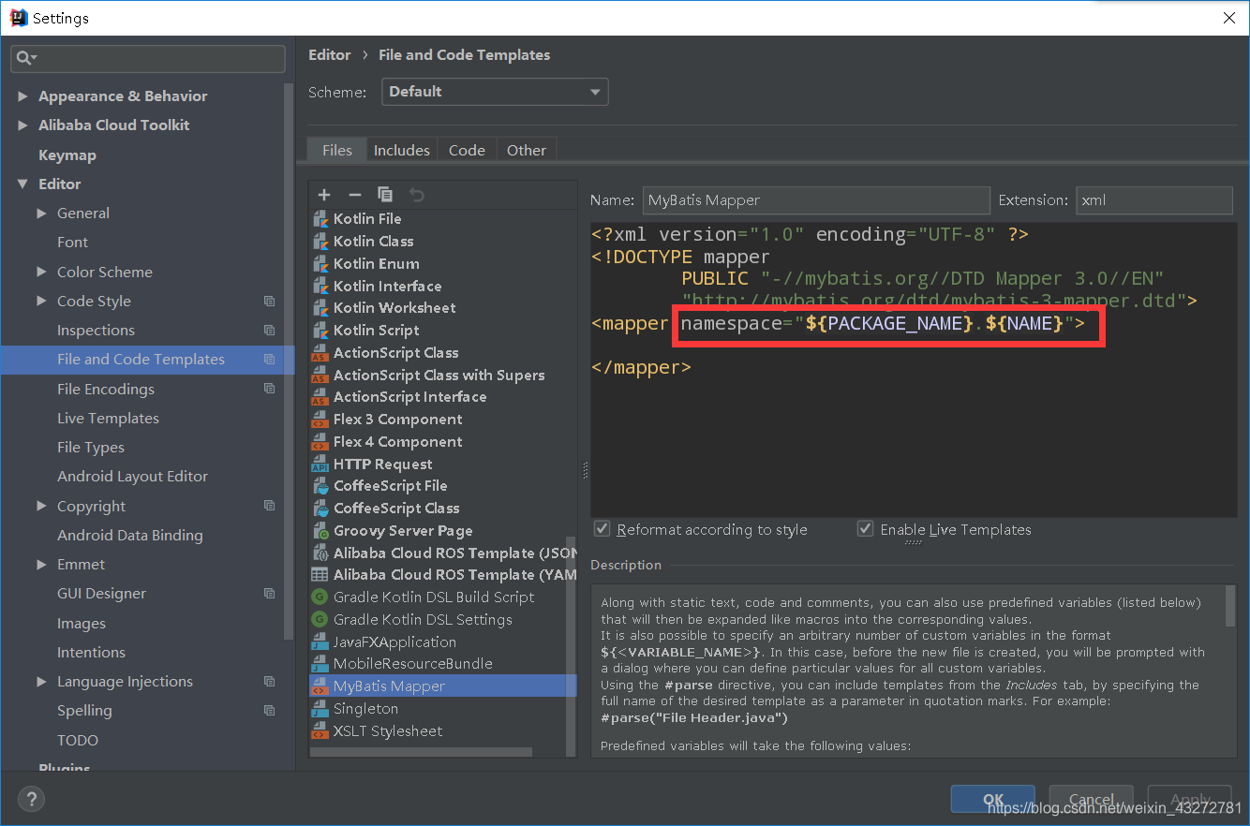
Task: Click the add template plus icon
Action: click(324, 195)
